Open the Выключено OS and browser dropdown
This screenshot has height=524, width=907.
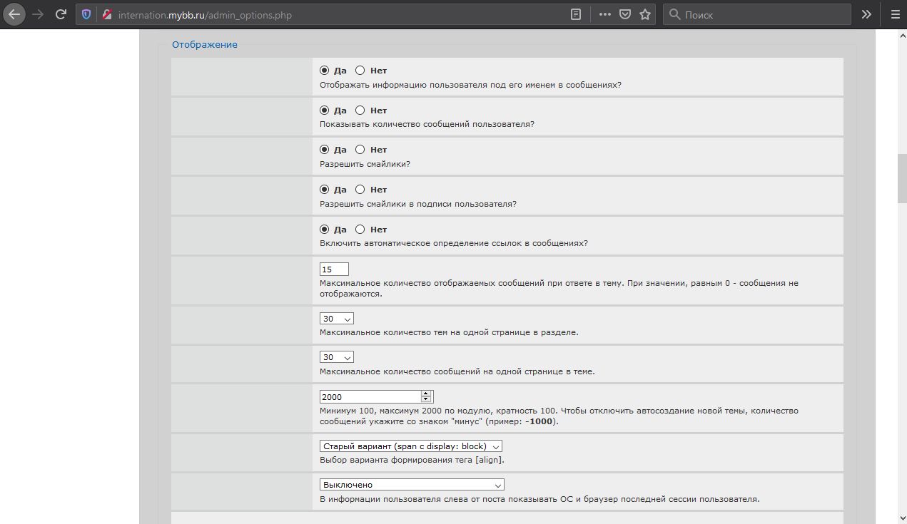pos(412,485)
